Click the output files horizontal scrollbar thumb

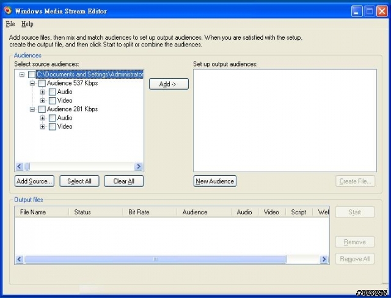[x=156, y=259]
